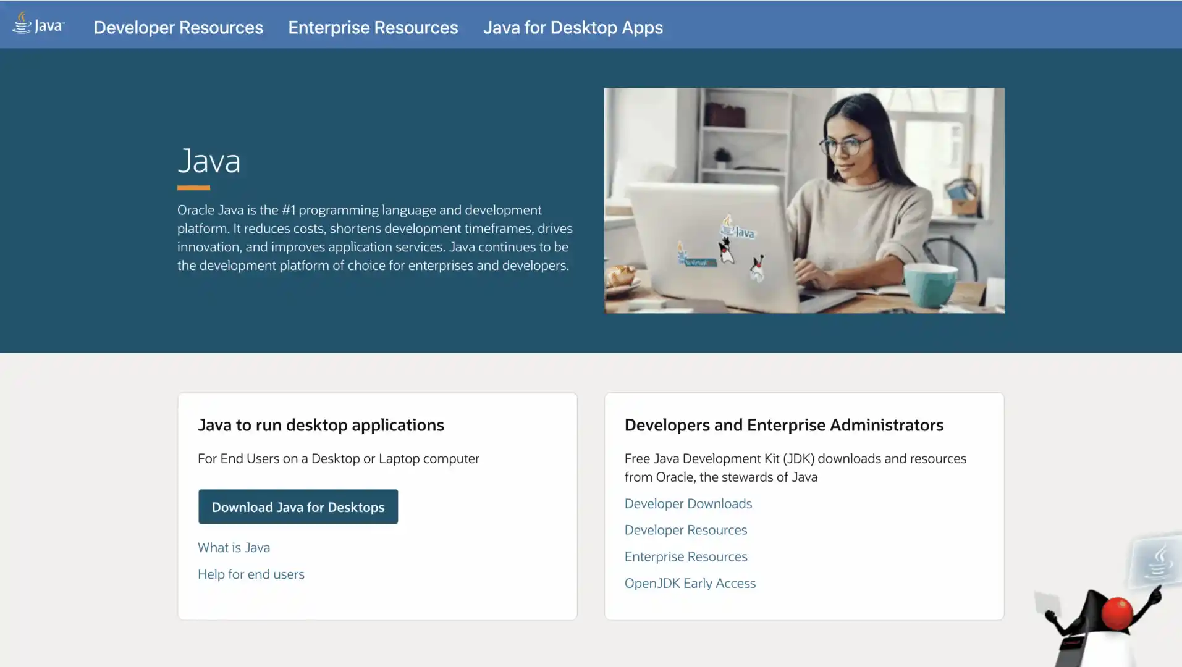Open the Developer Resources menu

pos(178,27)
